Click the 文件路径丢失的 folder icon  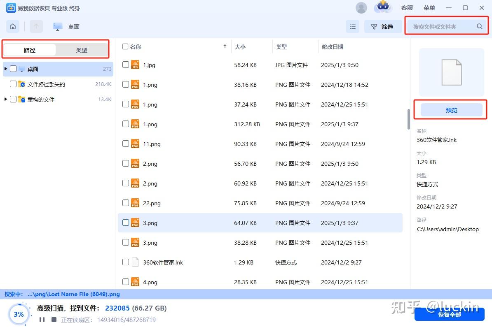pos(22,84)
